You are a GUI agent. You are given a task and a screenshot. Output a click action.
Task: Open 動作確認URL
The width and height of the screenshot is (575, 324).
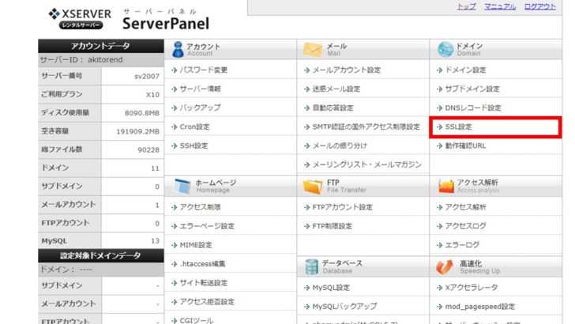tap(465, 145)
